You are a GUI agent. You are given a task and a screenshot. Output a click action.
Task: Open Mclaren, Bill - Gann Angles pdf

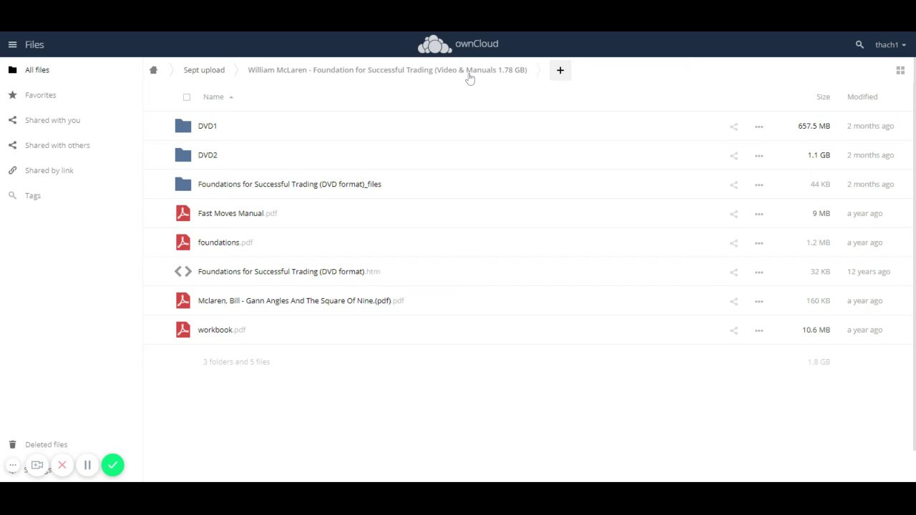[301, 301]
